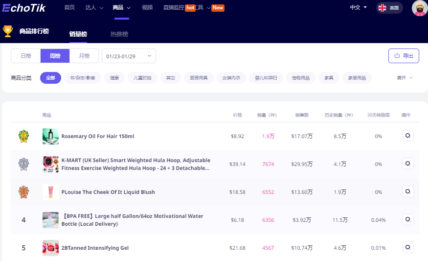The image size is (428, 261).
Task: Click search icon for Motivational Water Bottle row
Action: click(408, 219)
